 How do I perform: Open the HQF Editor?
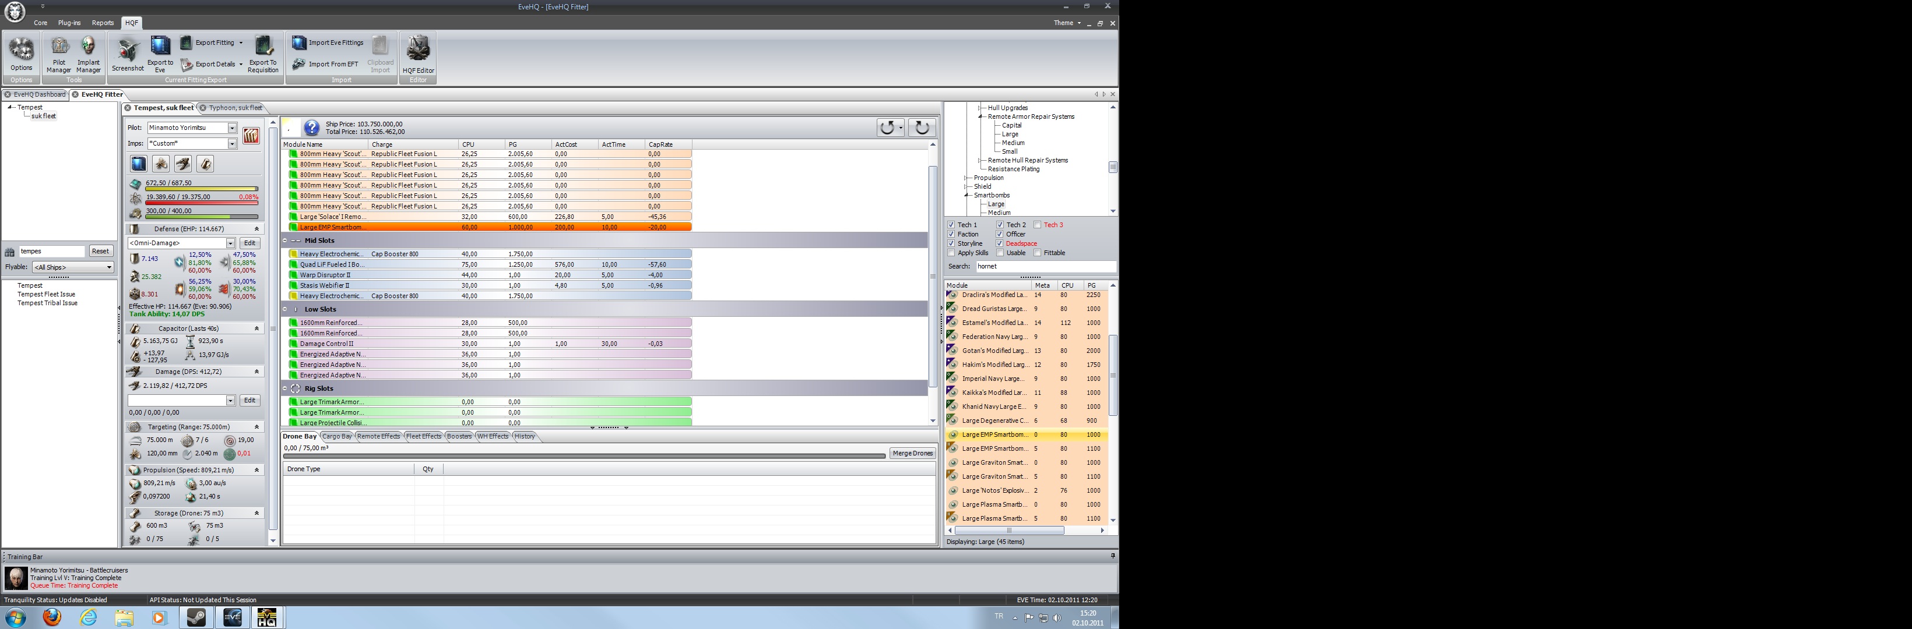click(x=418, y=54)
